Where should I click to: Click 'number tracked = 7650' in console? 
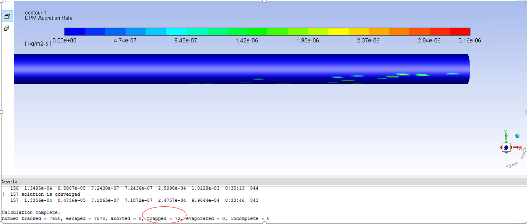point(31,219)
